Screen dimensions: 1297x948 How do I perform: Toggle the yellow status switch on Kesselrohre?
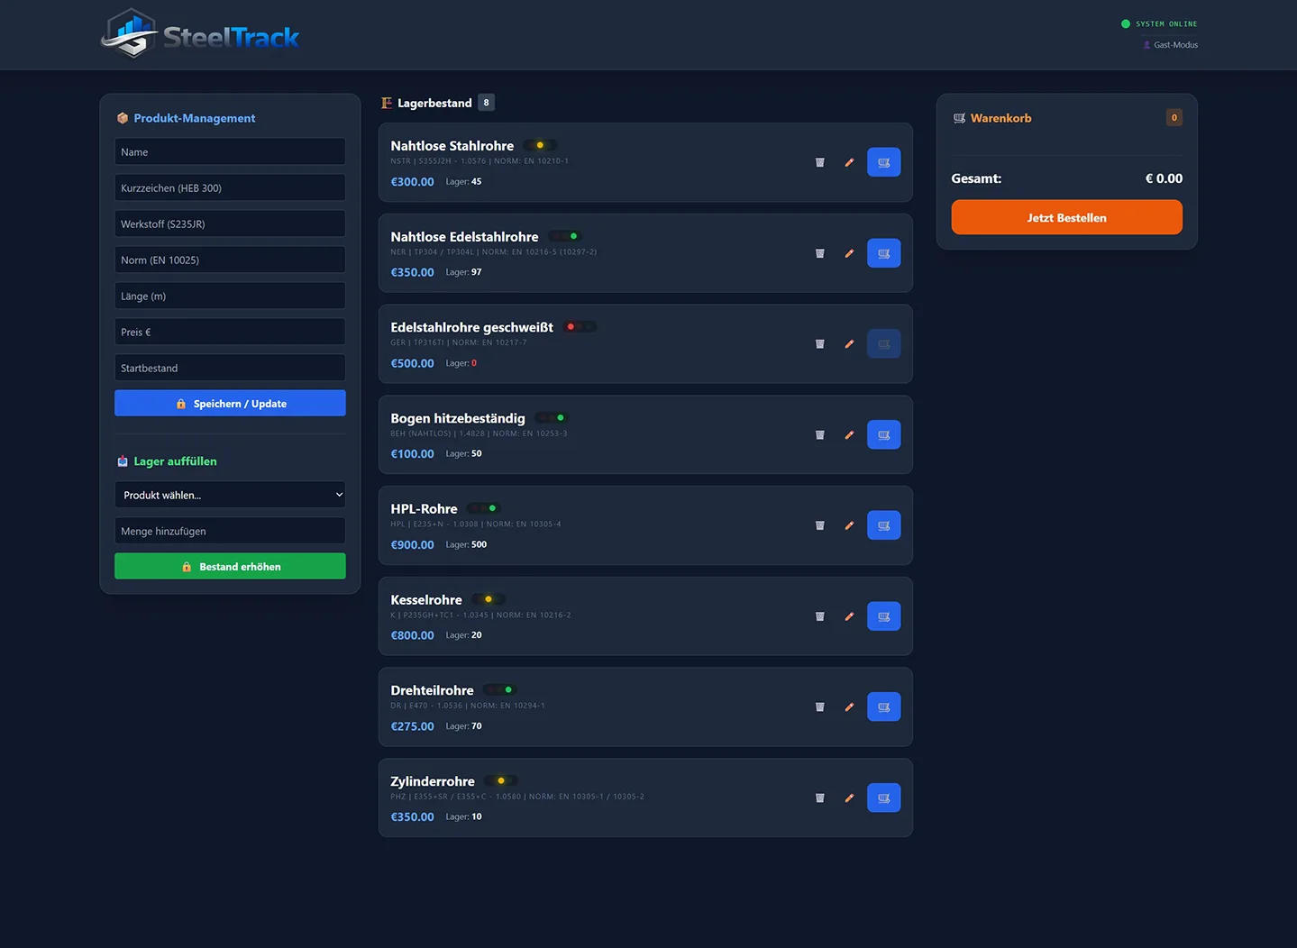click(488, 598)
